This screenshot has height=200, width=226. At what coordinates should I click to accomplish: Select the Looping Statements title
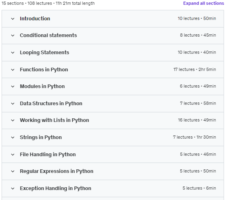(44, 53)
